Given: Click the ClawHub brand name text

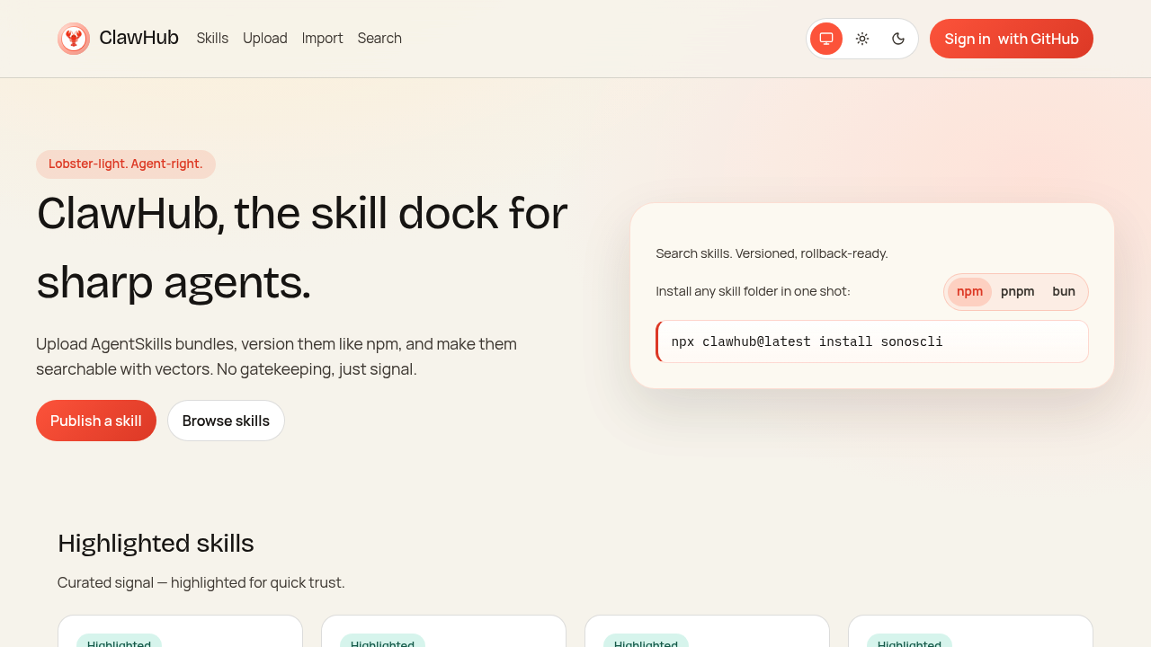Looking at the screenshot, I should coord(138,38).
